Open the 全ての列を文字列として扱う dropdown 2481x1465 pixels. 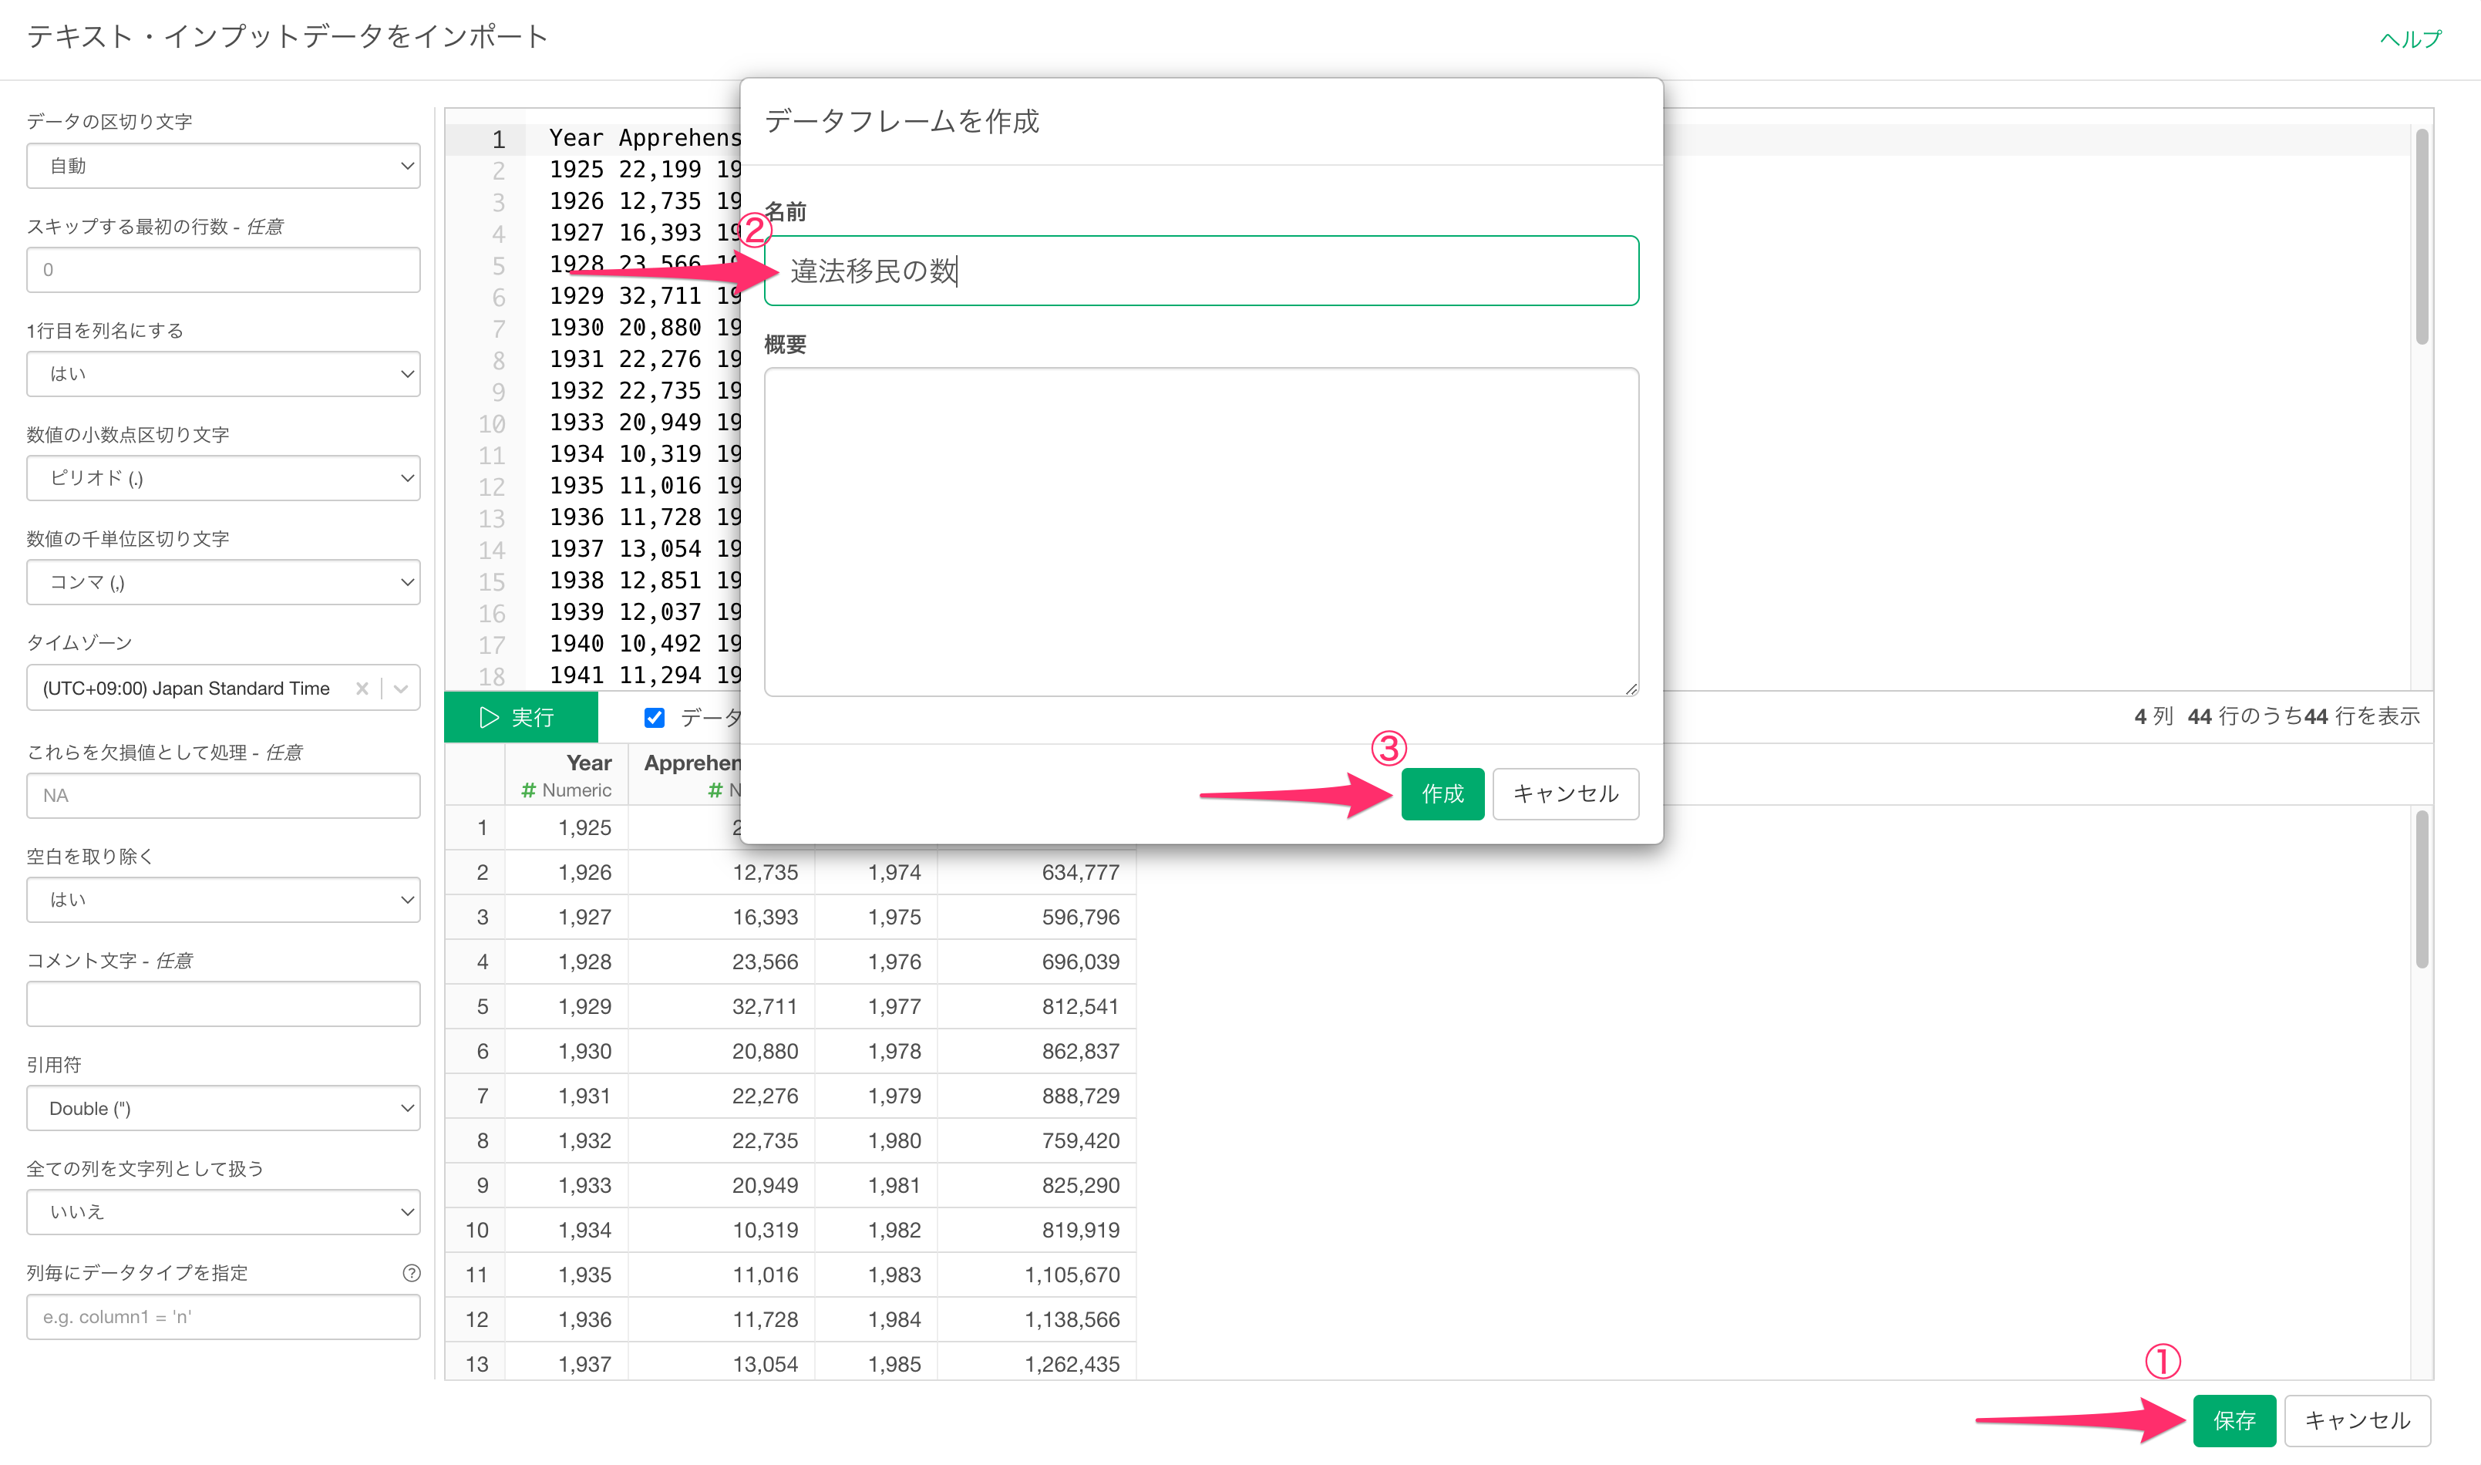[x=223, y=1211]
